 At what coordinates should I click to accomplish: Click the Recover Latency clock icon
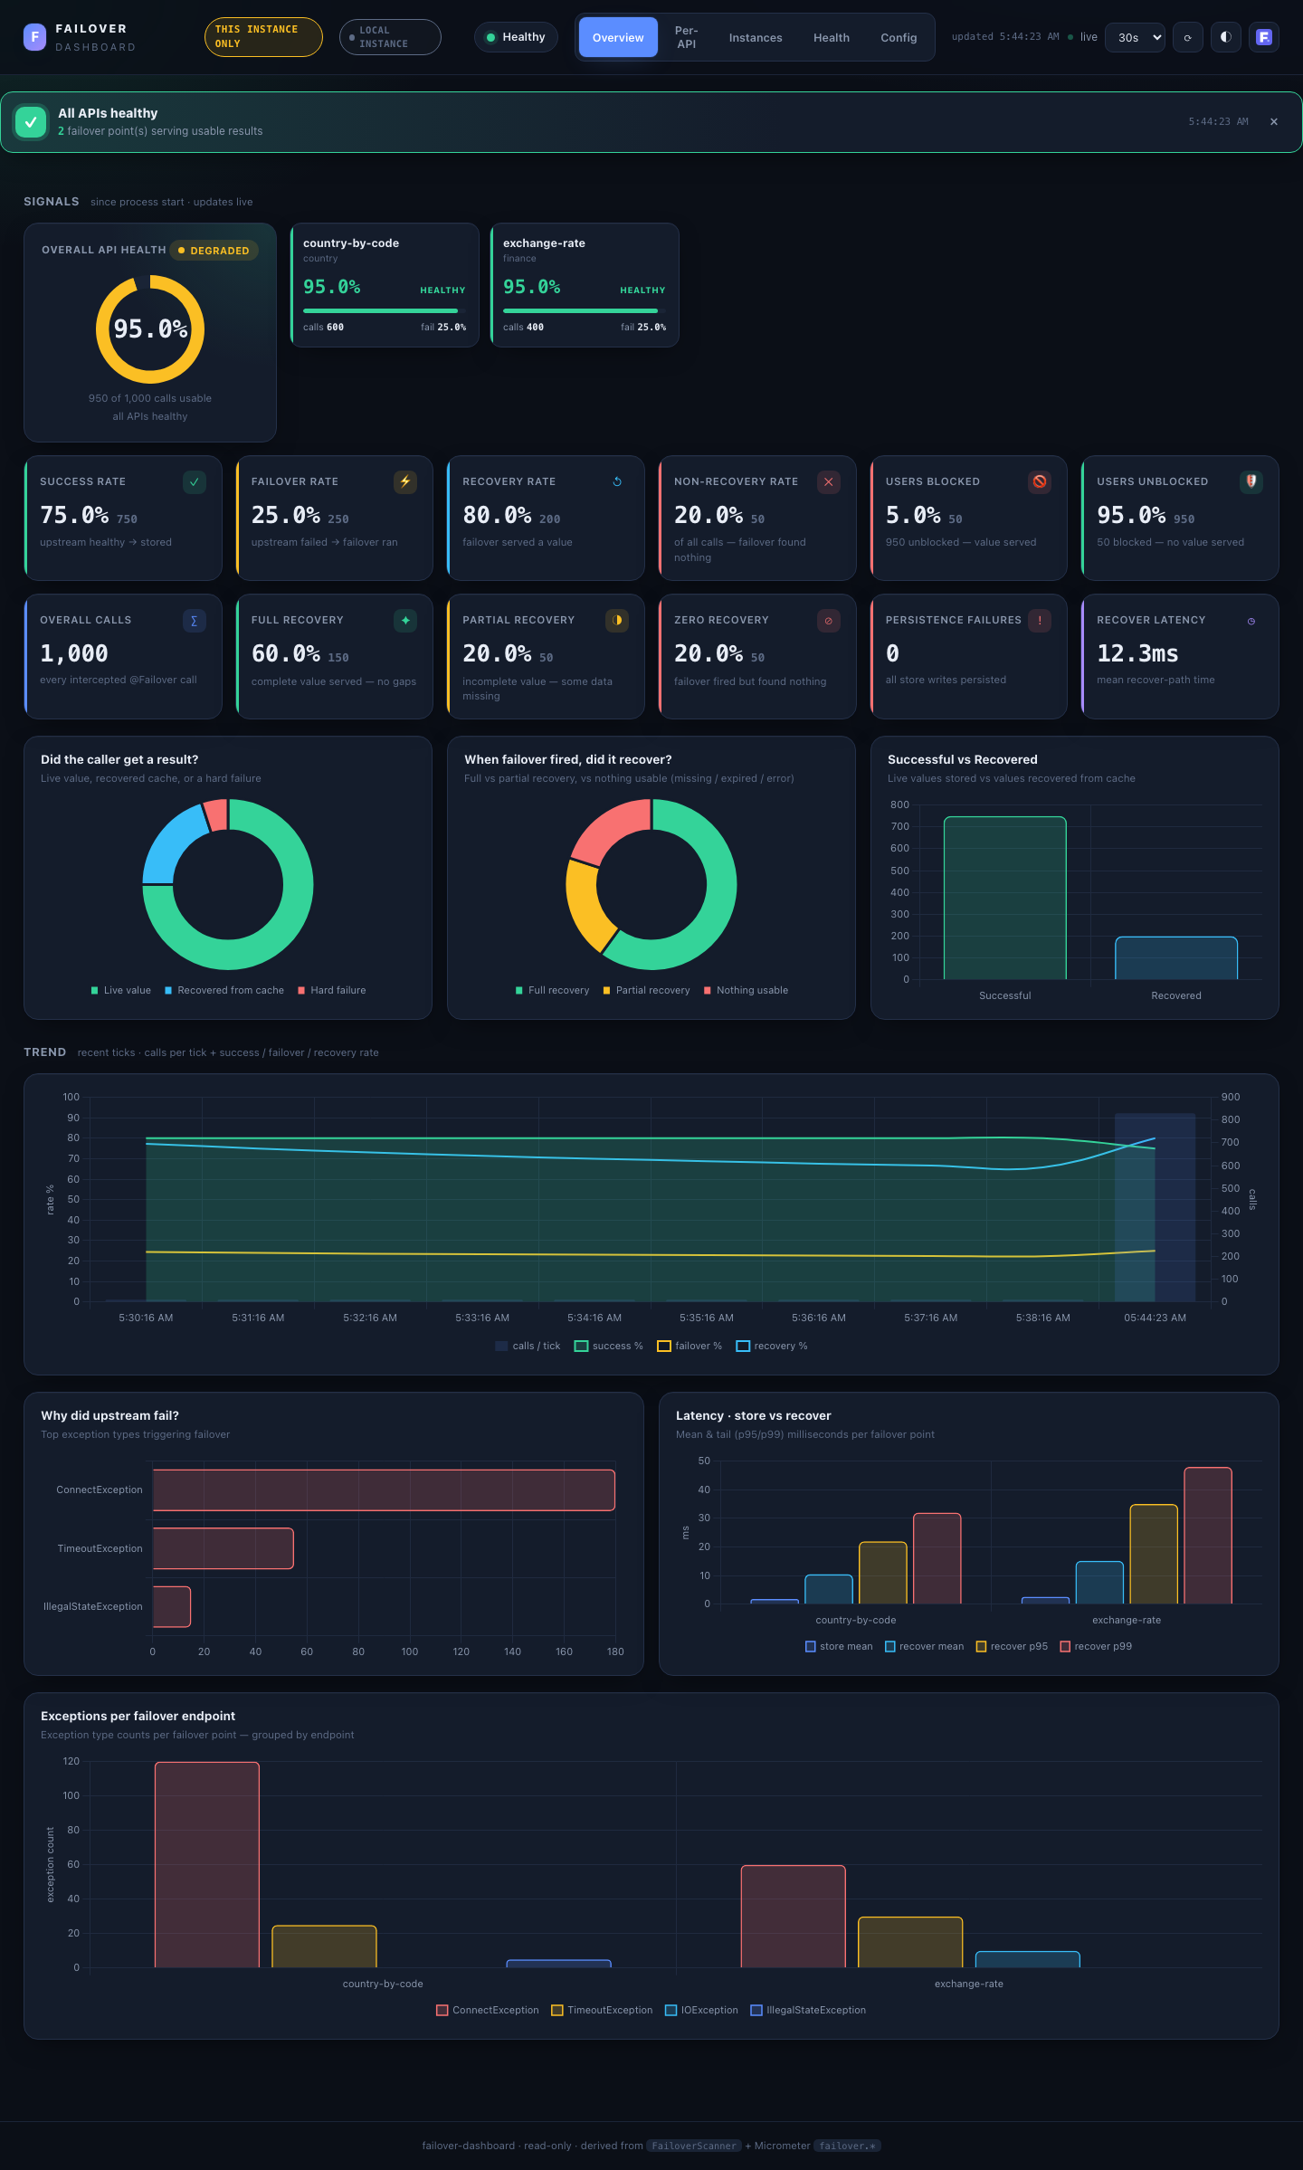coord(1251,621)
